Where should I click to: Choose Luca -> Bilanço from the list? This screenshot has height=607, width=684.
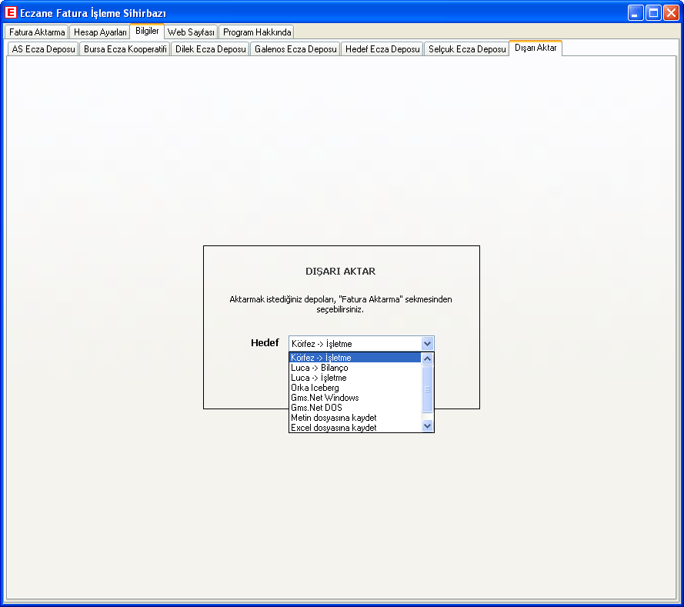pos(319,368)
